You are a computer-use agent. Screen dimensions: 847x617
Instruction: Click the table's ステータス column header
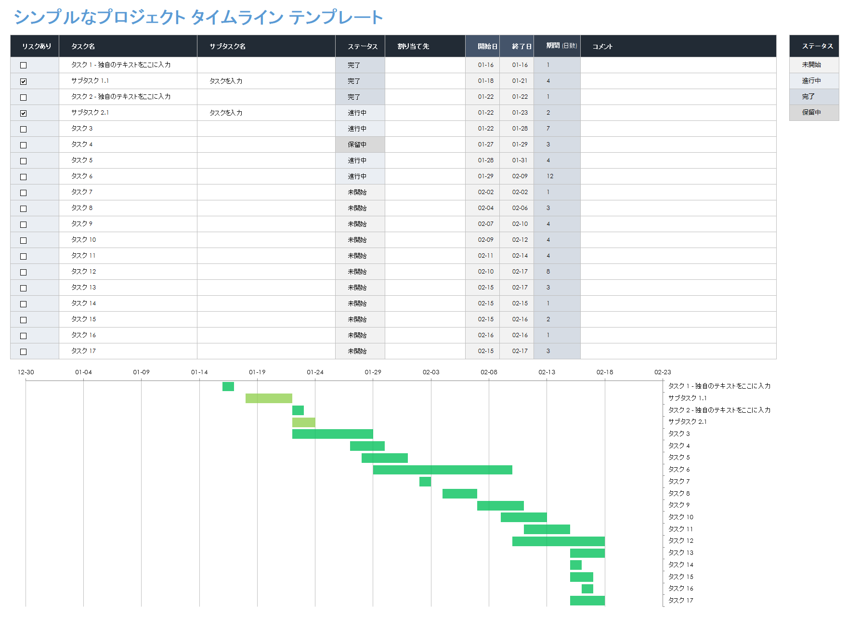tap(360, 46)
